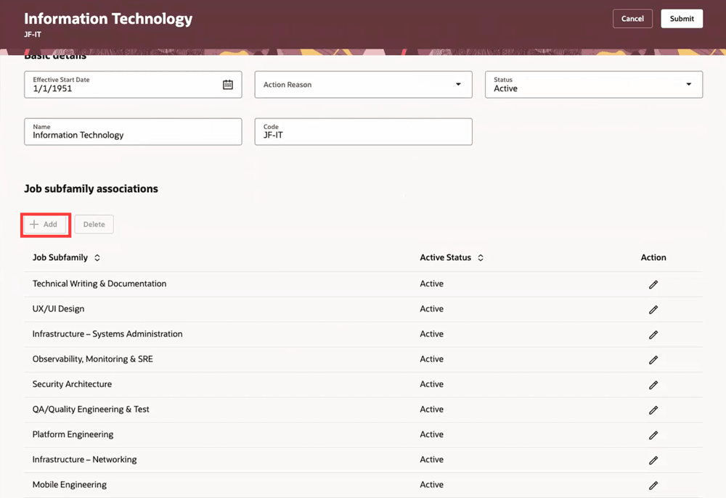Select Observability, Monitoring & SRE text
This screenshot has width=726, height=498.
click(93, 359)
